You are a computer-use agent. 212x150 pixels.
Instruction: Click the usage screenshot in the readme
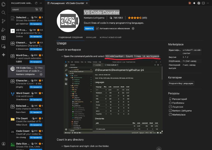(x=113, y=97)
